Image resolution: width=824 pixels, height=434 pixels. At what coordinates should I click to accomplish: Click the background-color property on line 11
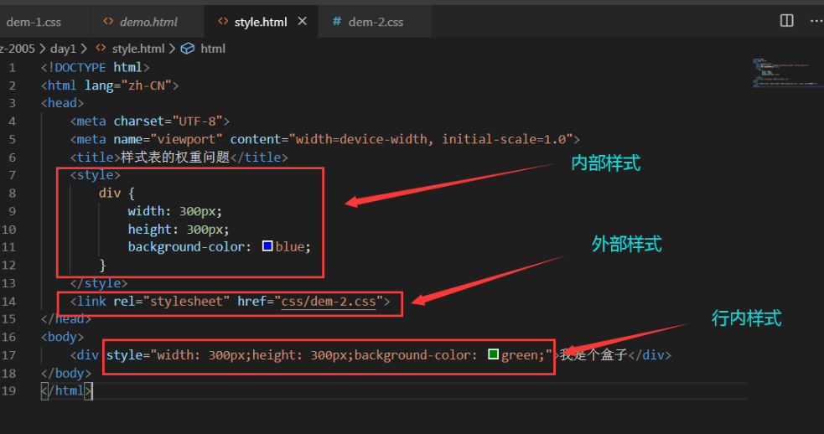click(x=186, y=247)
